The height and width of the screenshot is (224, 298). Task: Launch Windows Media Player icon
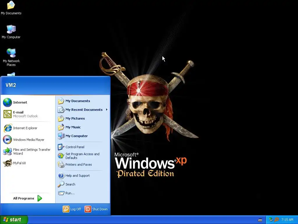coord(7,140)
